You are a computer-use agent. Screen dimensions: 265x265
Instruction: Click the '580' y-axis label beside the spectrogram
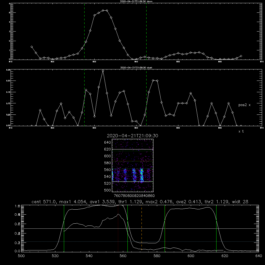(107, 163)
